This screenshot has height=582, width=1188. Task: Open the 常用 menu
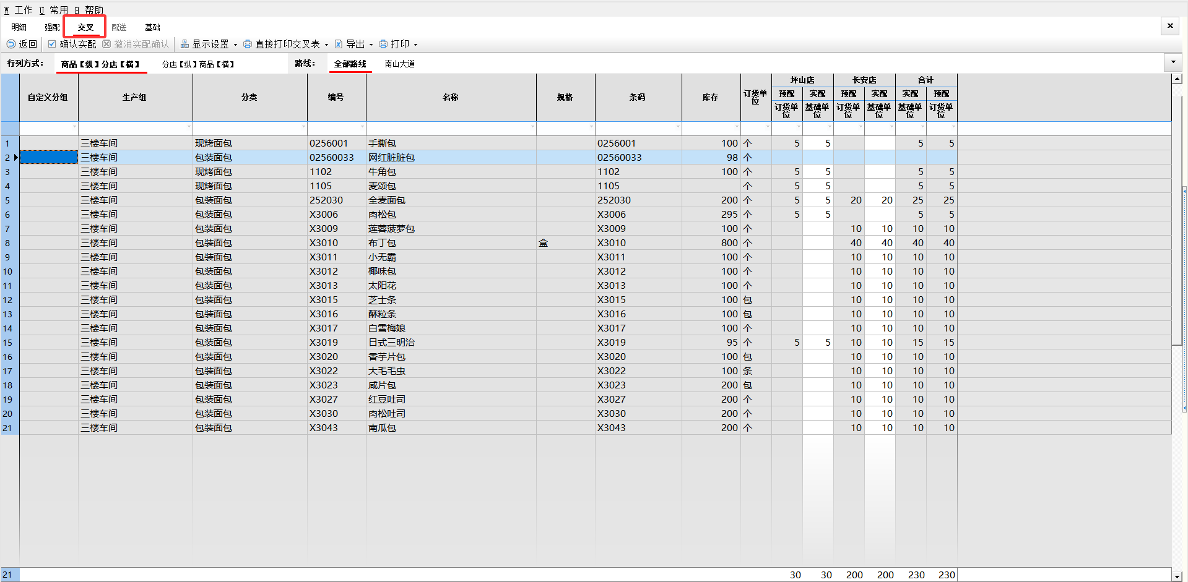click(54, 10)
